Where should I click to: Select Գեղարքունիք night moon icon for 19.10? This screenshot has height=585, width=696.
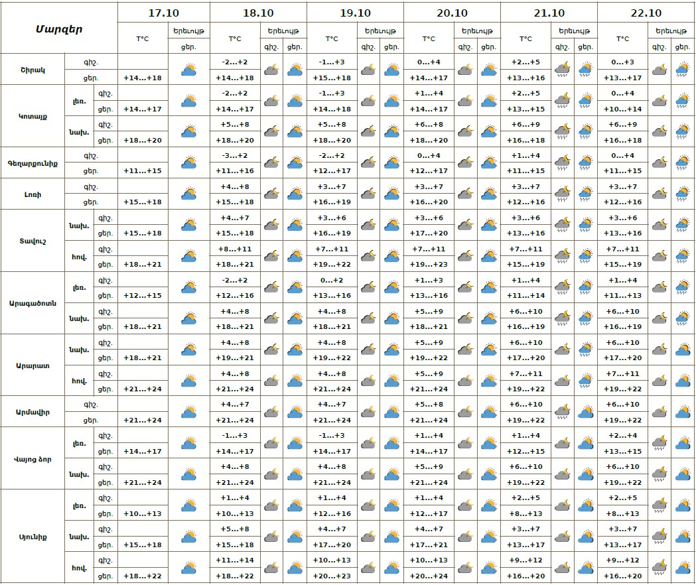coord(368,162)
